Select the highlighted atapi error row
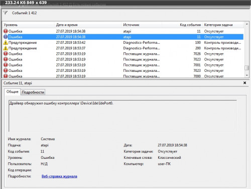251x189 pixels. [x=123, y=37]
